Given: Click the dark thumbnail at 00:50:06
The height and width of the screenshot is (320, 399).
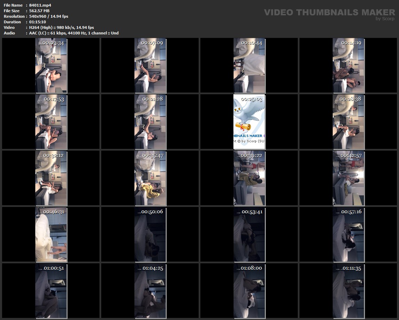Looking at the screenshot, I should (150, 234).
